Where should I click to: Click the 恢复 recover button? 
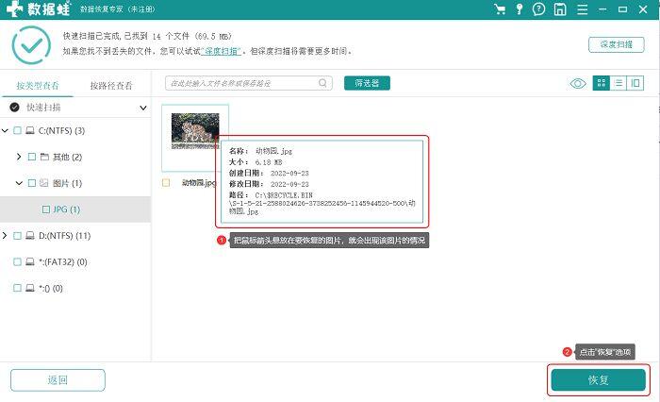(598, 380)
